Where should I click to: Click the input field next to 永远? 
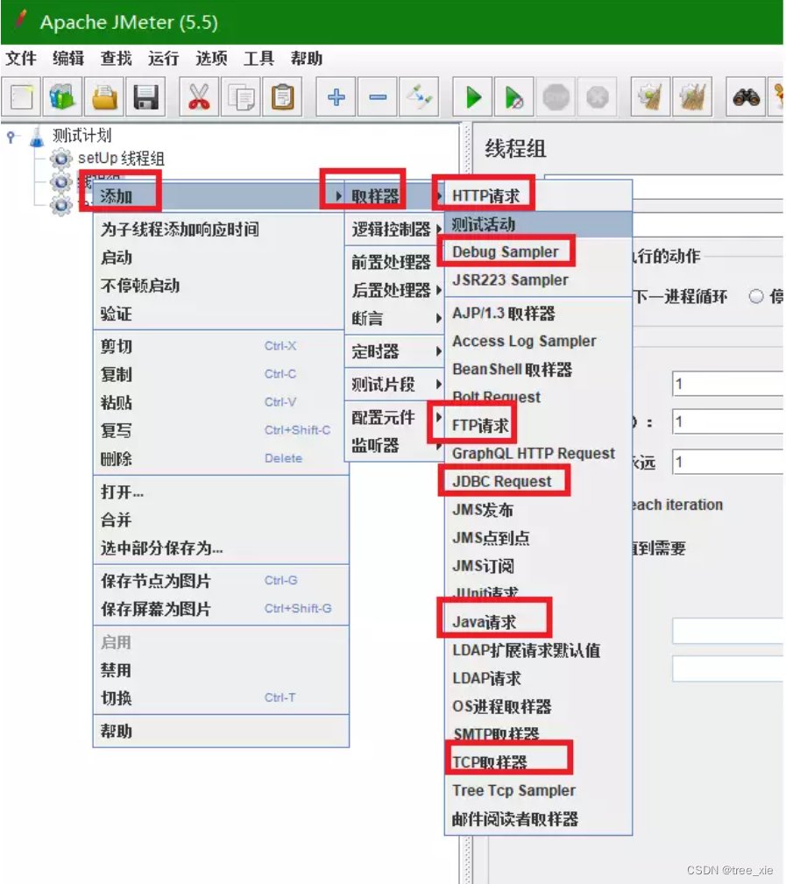point(728,462)
